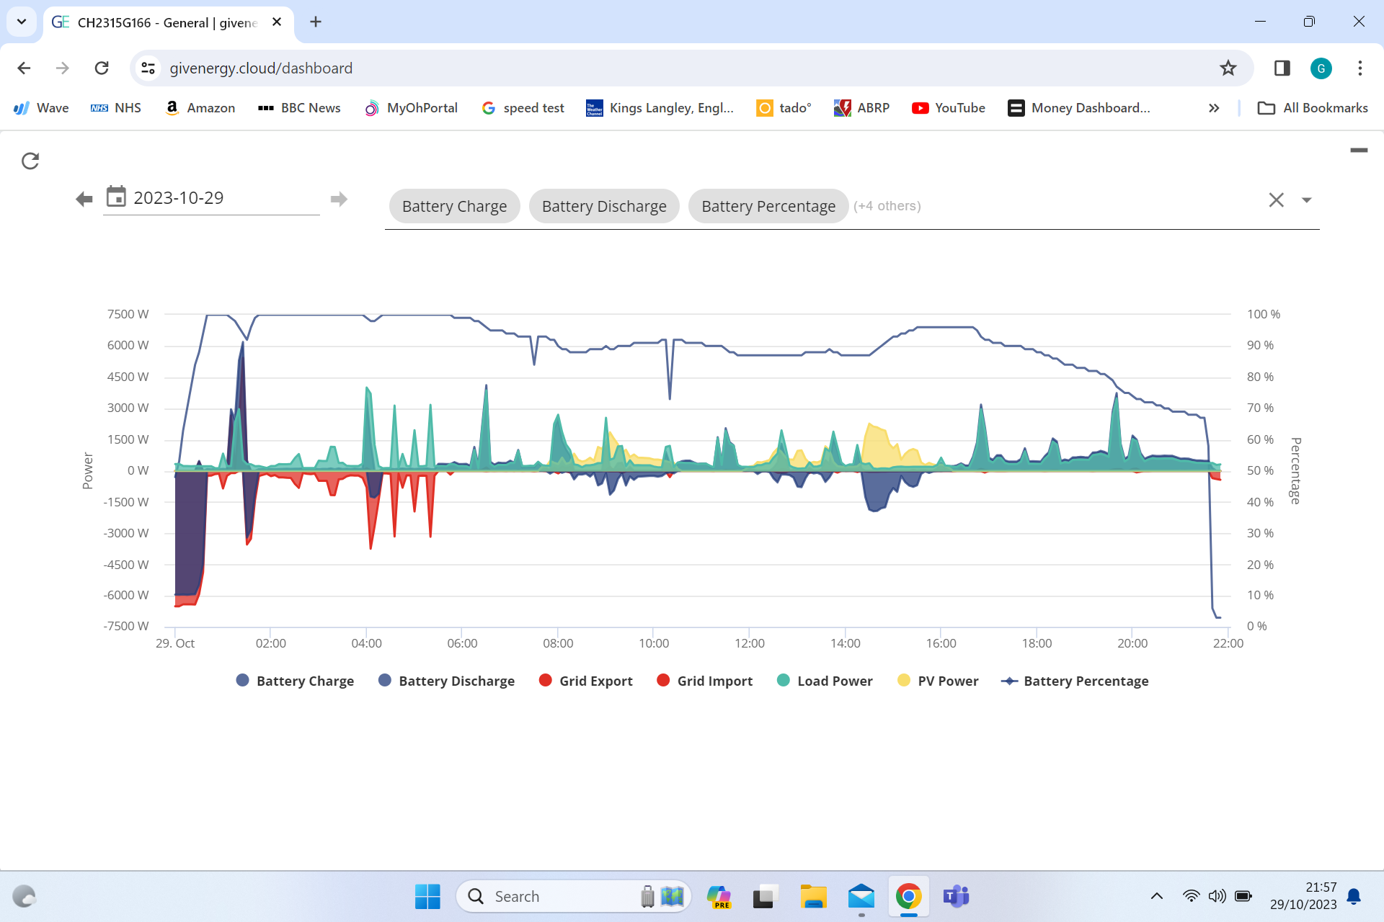1384x922 pixels.
Task: Toggle PV Power series in legend
Action: [938, 681]
